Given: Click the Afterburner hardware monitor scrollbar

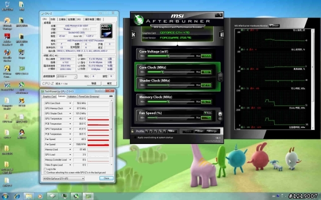Looking at the screenshot, I should (312, 79).
